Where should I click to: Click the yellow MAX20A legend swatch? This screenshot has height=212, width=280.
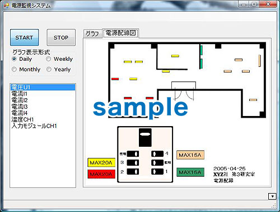[x=101, y=162]
